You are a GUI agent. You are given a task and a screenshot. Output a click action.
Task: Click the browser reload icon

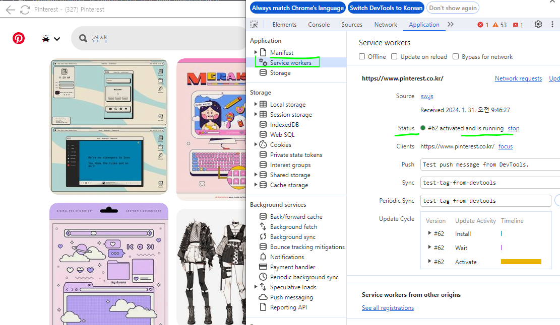click(25, 10)
